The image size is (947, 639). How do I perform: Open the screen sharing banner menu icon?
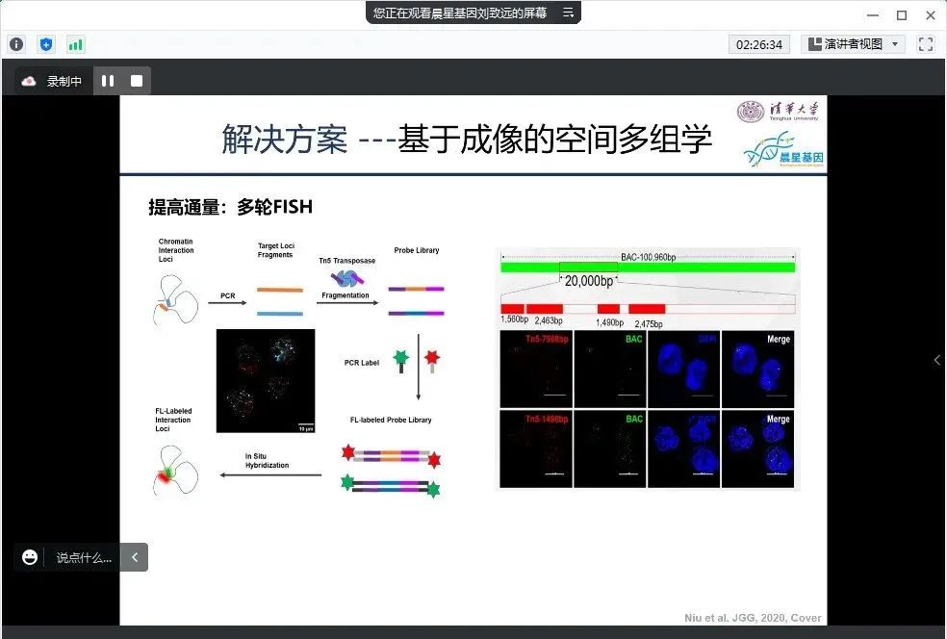[x=568, y=13]
